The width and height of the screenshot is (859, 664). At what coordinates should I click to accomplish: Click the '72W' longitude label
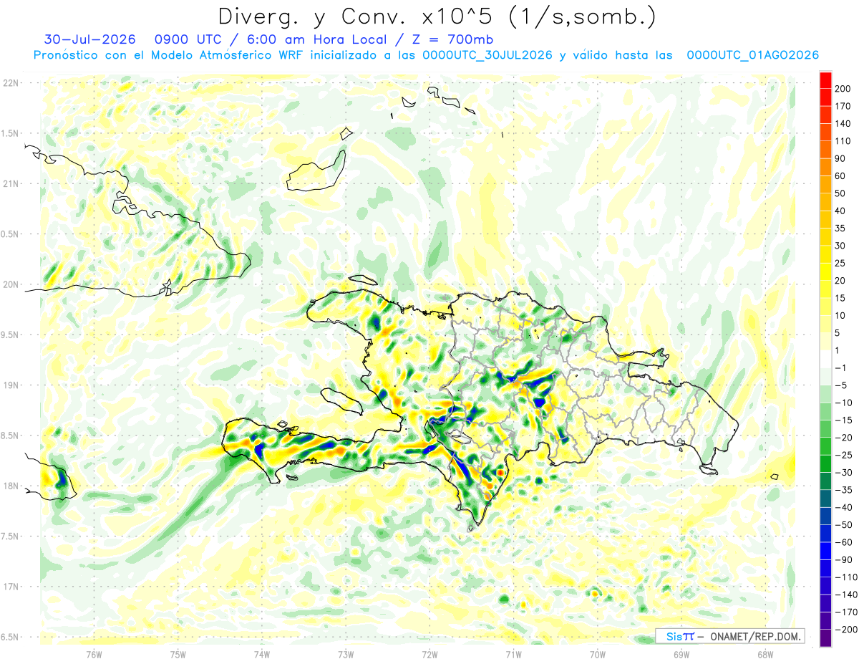pyautogui.click(x=429, y=654)
